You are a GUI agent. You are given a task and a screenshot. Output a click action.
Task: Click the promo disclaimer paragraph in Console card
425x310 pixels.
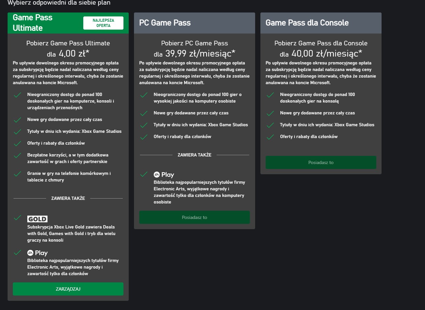(x=321, y=73)
